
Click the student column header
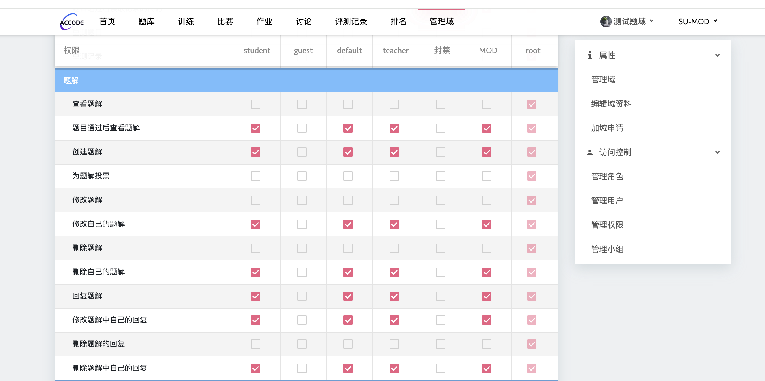tap(257, 51)
